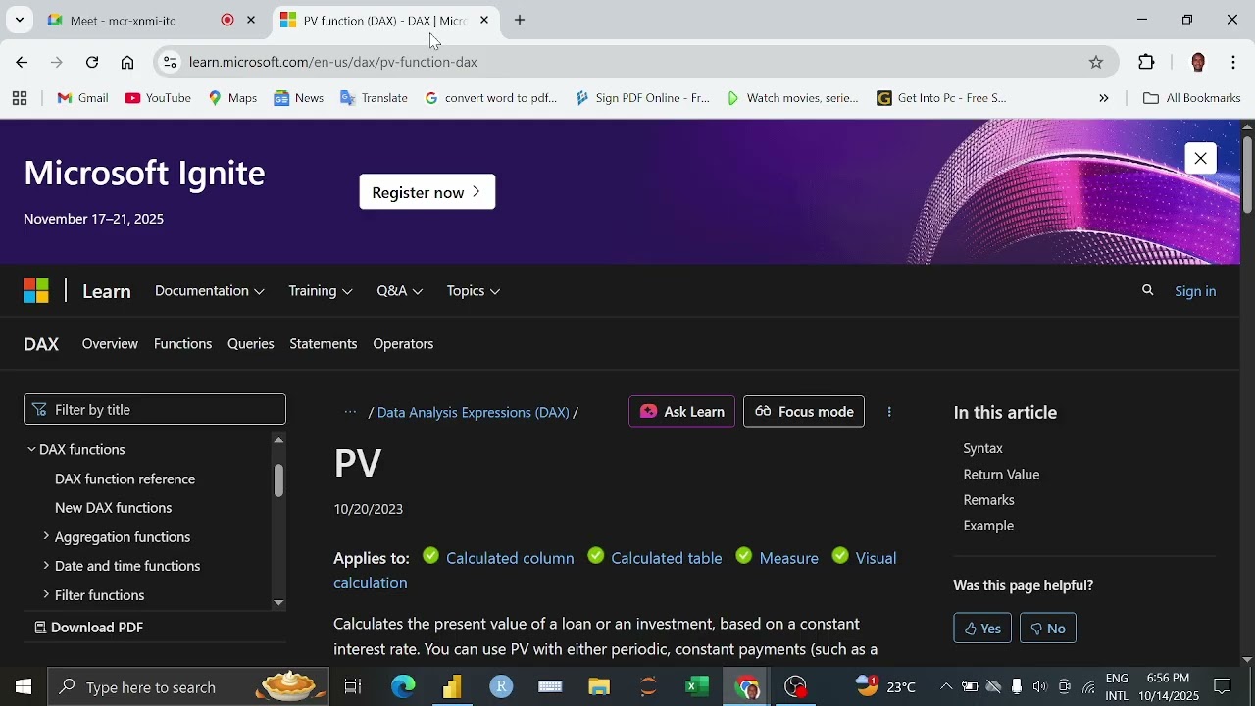Go back using browser back arrow
This screenshot has height=706, width=1255.
22,62
